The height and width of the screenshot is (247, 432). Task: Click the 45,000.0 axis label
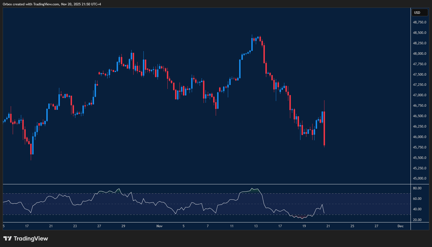(x=419, y=178)
